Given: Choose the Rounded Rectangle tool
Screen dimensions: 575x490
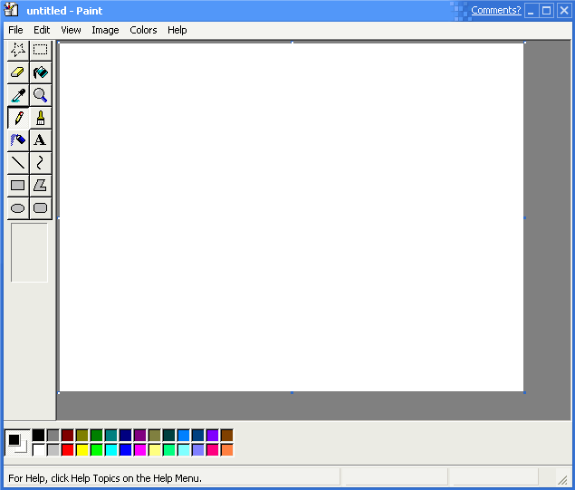Looking at the screenshot, I should click(x=41, y=208).
